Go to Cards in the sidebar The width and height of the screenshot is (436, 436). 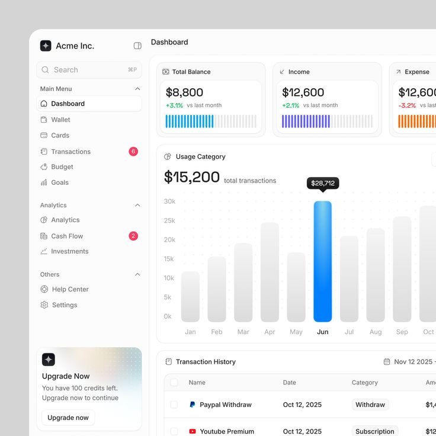[x=89, y=135]
